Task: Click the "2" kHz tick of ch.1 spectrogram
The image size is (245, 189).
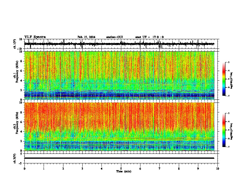Action: pyautogui.click(x=21, y=90)
